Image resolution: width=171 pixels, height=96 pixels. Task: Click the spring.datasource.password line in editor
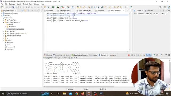click(x=61, y=17)
